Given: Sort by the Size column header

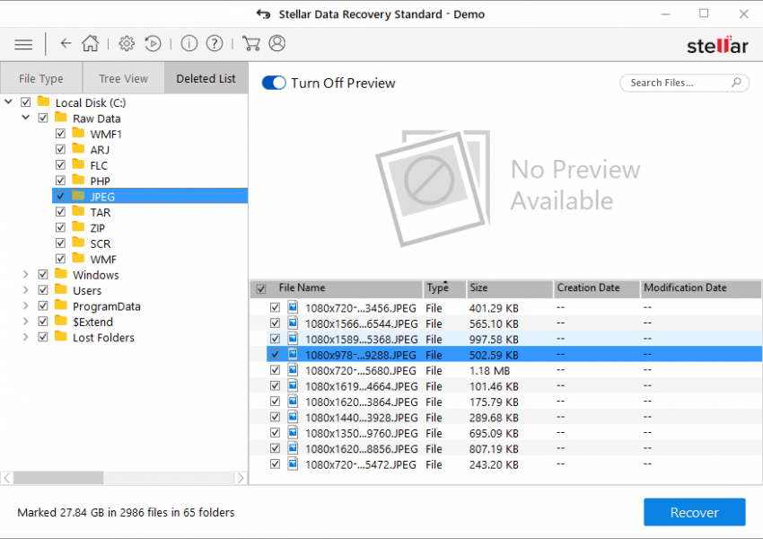Looking at the screenshot, I should 510,288.
